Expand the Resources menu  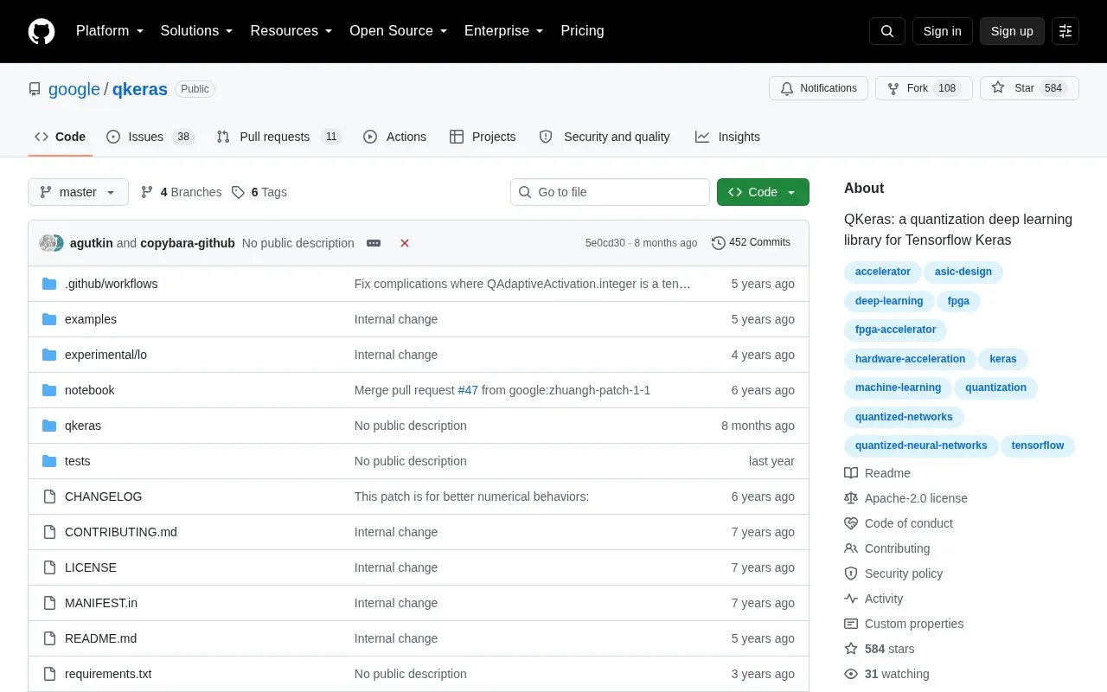[291, 31]
